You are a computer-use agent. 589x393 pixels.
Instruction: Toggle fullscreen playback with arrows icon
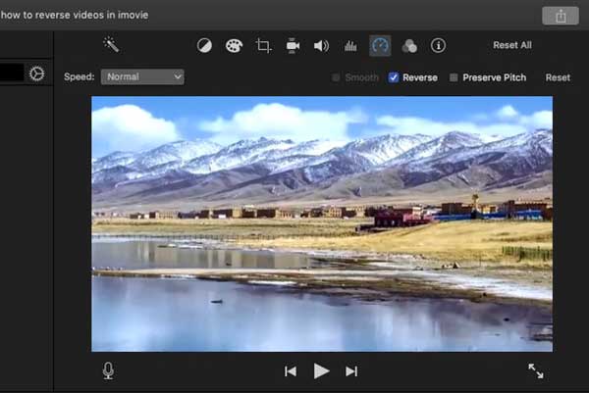536,370
